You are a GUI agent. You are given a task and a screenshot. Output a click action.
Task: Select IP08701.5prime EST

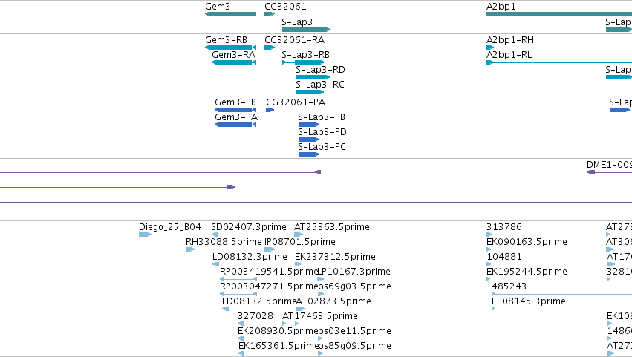point(270,249)
